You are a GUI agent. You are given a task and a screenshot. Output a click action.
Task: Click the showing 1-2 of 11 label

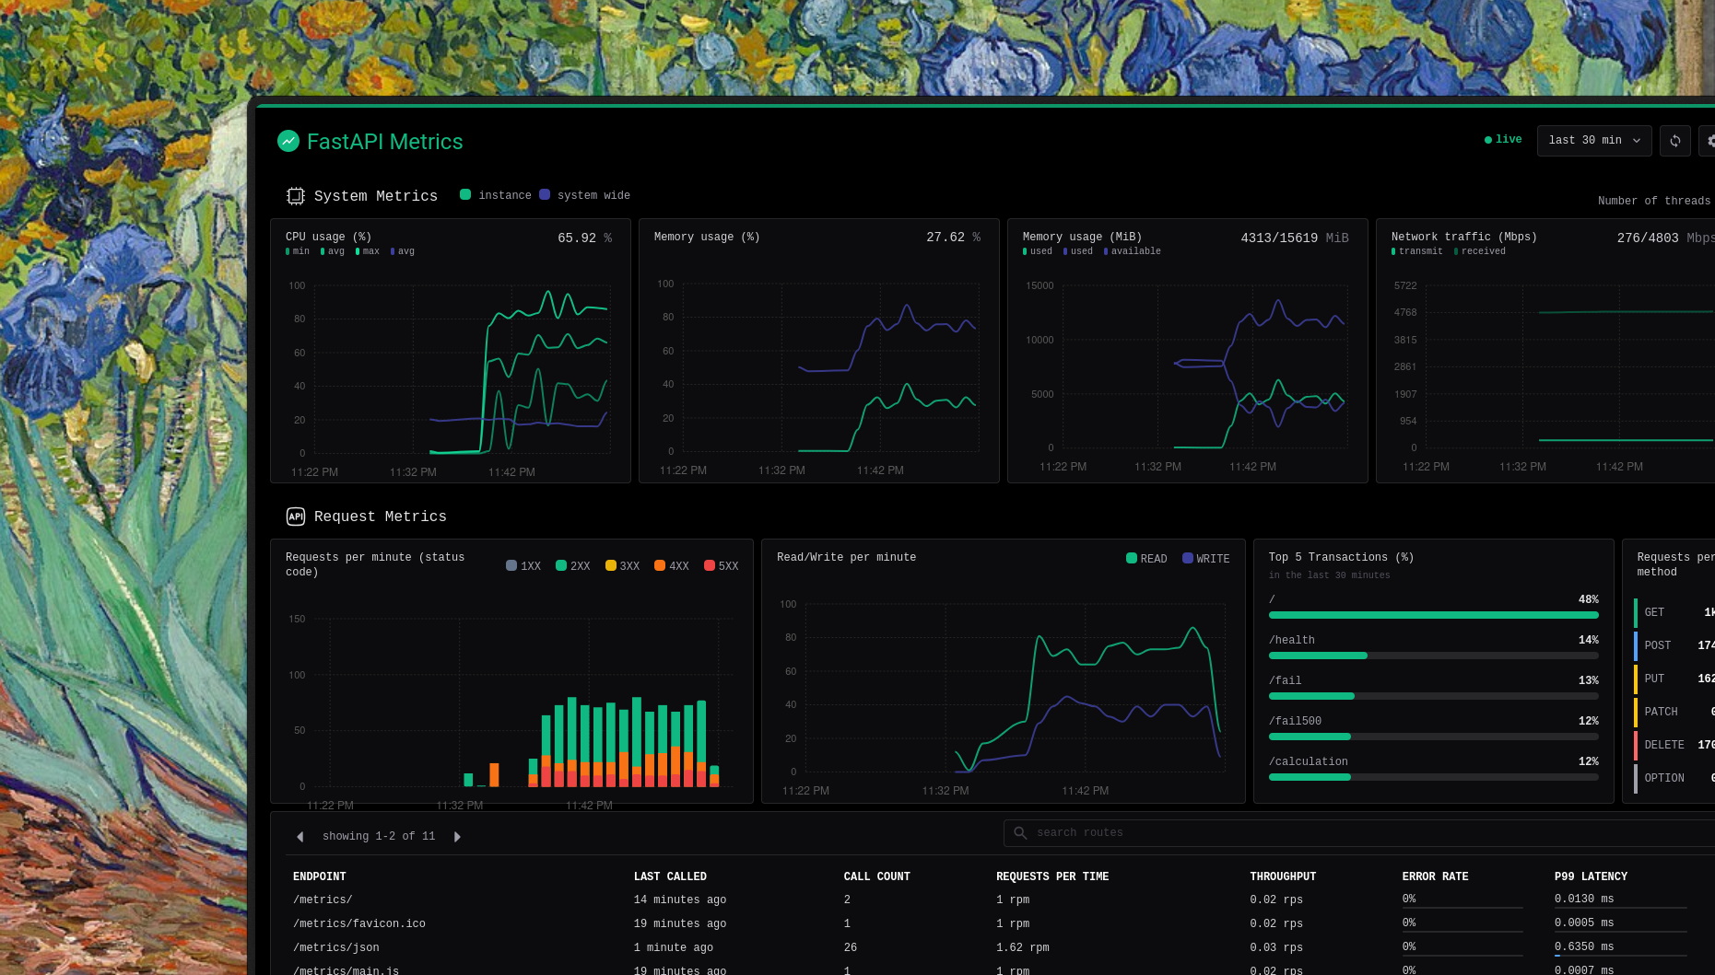pos(379,836)
